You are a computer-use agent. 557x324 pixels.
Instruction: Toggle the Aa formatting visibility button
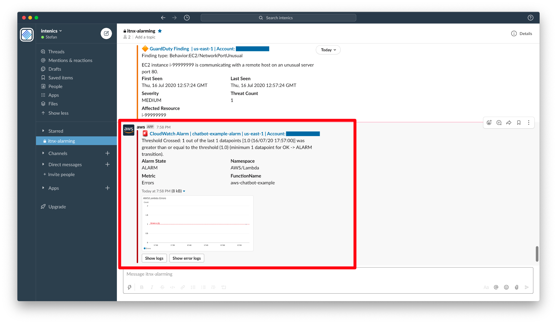486,287
